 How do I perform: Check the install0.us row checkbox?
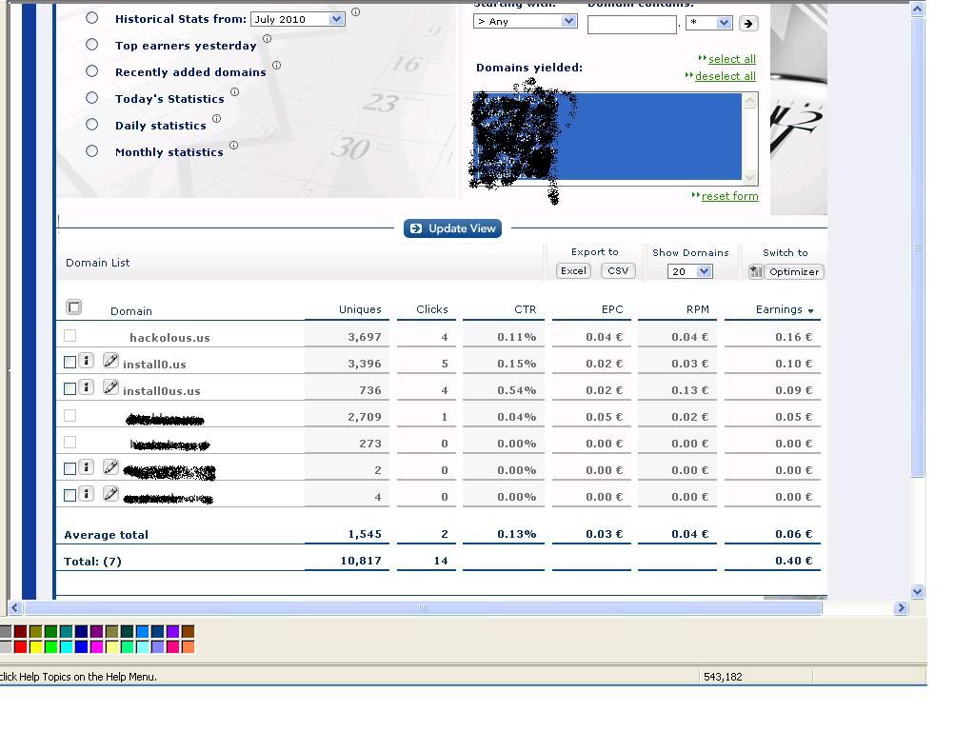click(70, 363)
